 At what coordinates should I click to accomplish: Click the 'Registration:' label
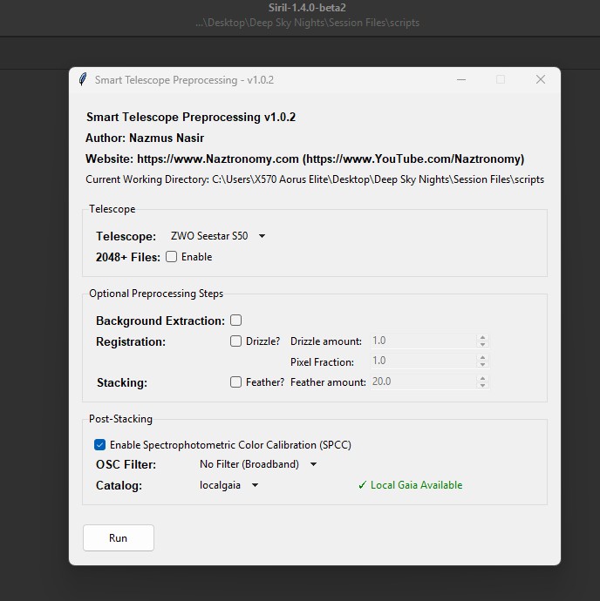[131, 341]
